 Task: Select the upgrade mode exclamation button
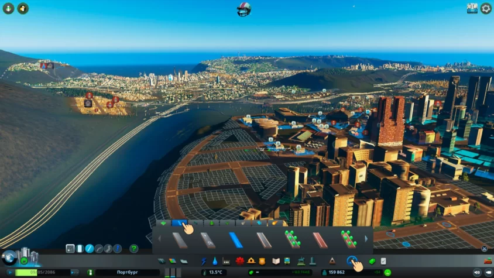118,249
